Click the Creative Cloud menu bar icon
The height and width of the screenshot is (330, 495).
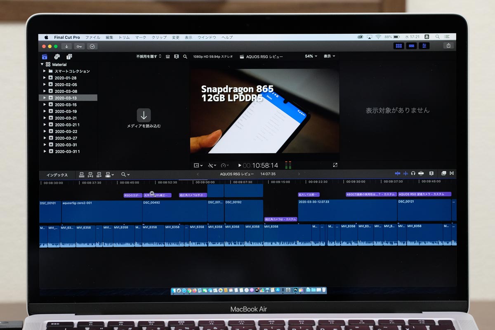point(360,37)
